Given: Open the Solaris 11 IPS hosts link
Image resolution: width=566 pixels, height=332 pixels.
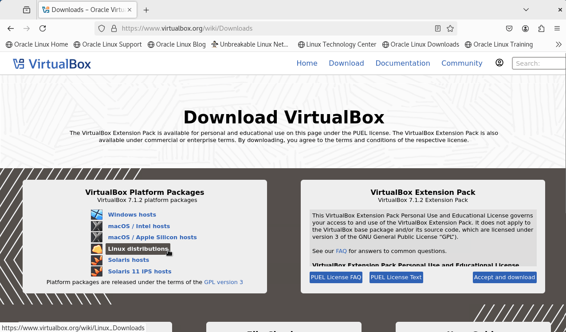Looking at the screenshot, I should coord(139,271).
